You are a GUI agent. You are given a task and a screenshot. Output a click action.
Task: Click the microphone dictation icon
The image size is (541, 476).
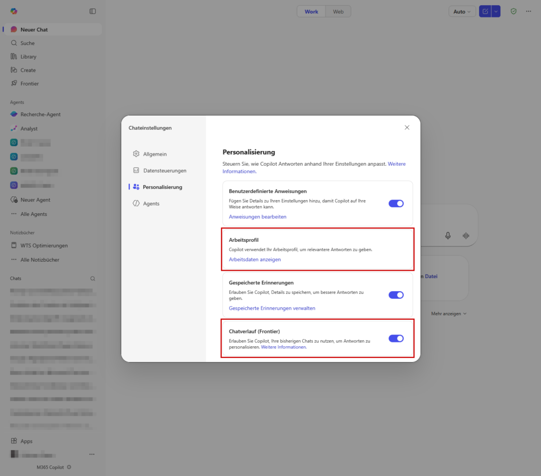point(448,236)
